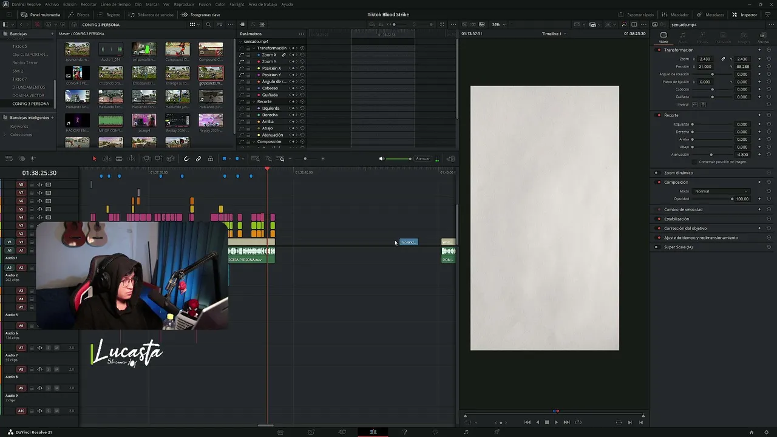
Task: Open the Archivo menu
Action: pos(52,4)
